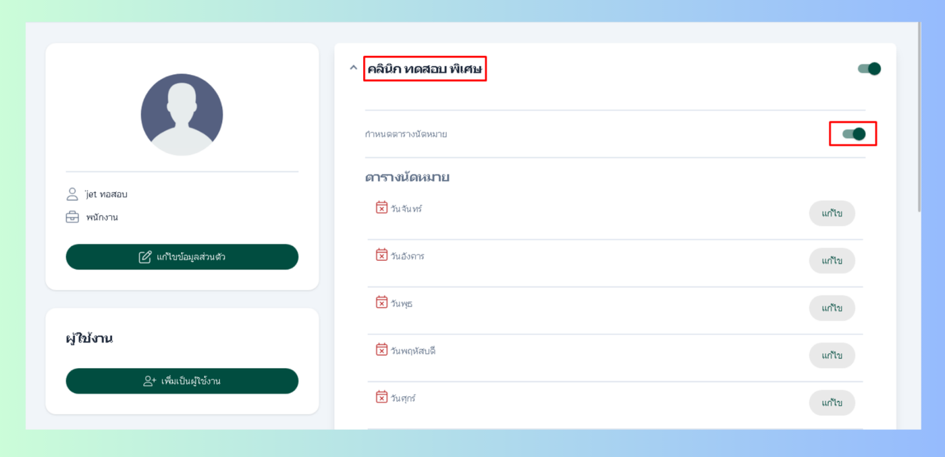Select แก้ไข button for วันพฤหัสบดี
Image resolution: width=945 pixels, height=457 pixels.
coord(832,355)
